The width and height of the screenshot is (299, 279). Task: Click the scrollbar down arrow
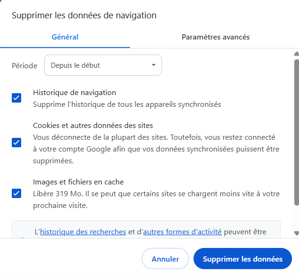(x=296, y=233)
